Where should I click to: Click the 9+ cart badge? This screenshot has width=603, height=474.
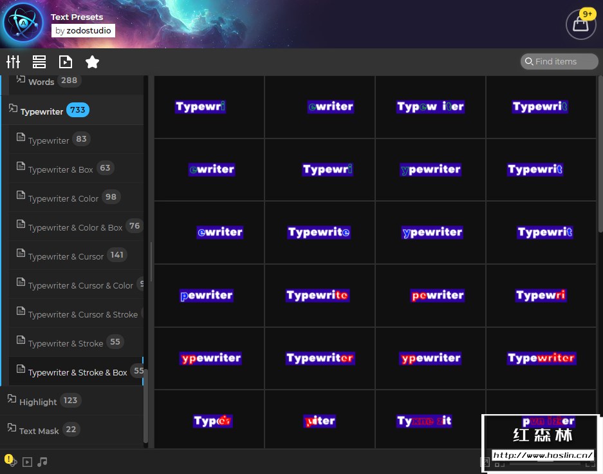point(587,14)
